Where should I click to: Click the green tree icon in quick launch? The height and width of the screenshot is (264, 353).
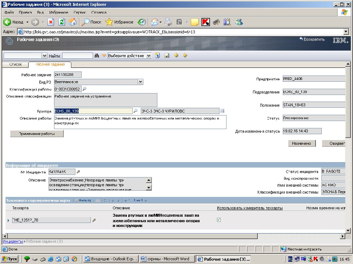[27, 259]
